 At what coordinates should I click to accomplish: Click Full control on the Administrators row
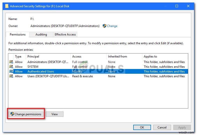(x=80, y=62)
